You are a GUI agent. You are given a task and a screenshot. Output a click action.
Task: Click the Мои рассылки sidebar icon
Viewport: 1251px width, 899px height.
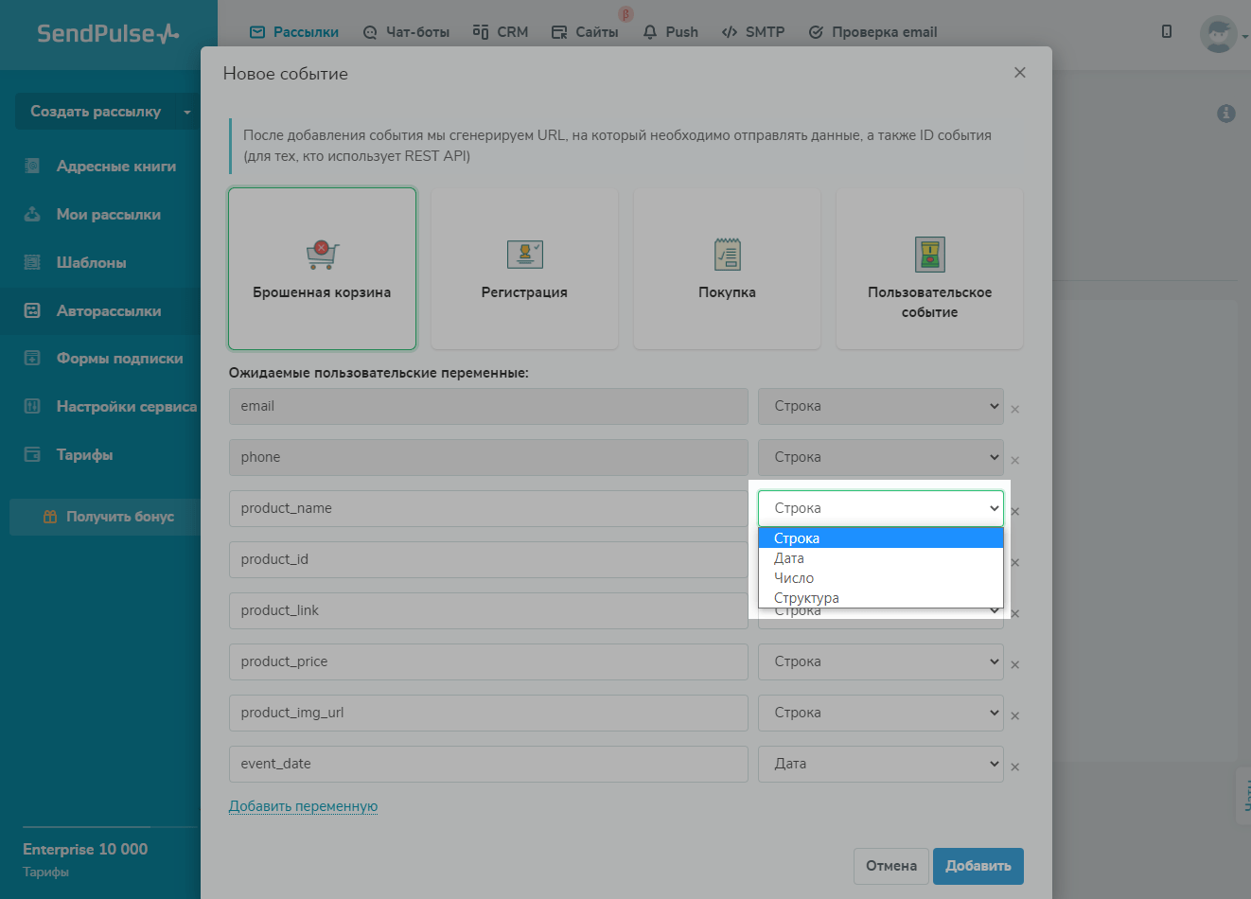coord(32,214)
